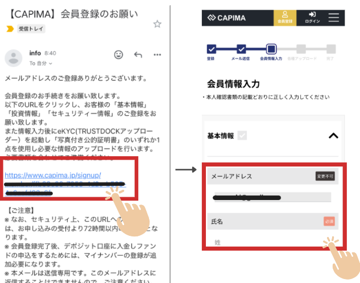The height and width of the screenshot is (283, 360).
Task: Open the ログイン header button
Action: pyautogui.click(x=312, y=18)
